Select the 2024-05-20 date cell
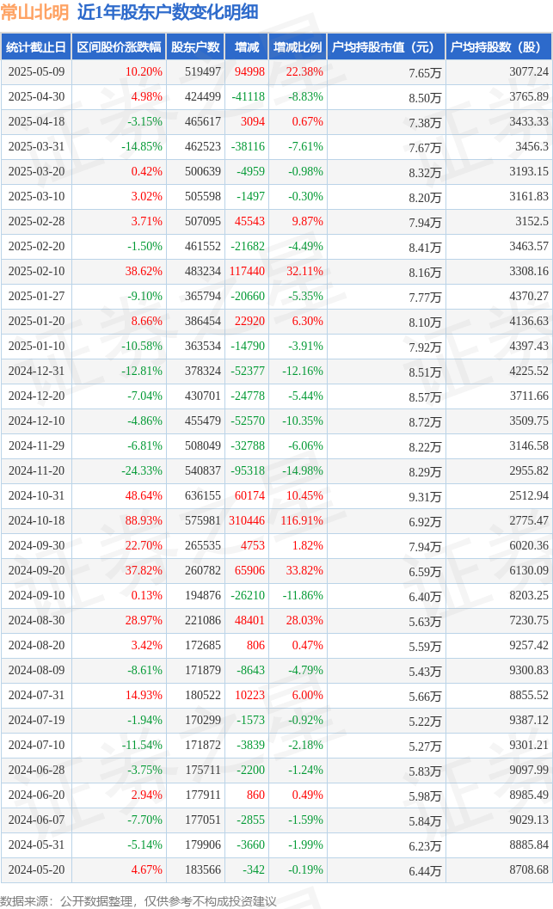The width and height of the screenshot is (553, 909). click(x=36, y=869)
